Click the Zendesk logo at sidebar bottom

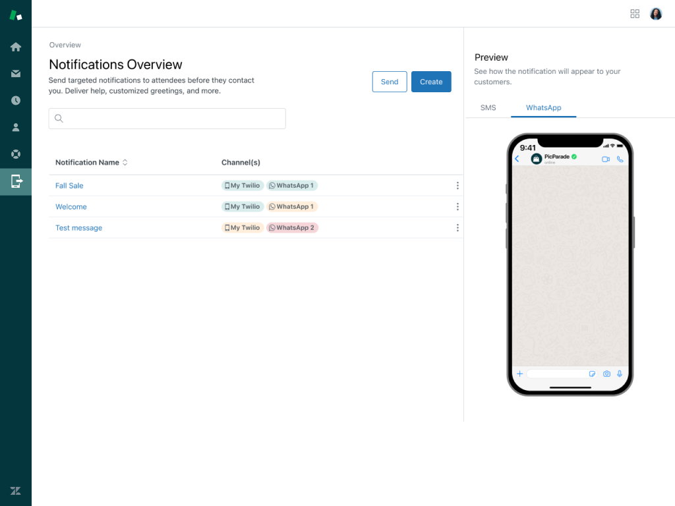pyautogui.click(x=16, y=490)
